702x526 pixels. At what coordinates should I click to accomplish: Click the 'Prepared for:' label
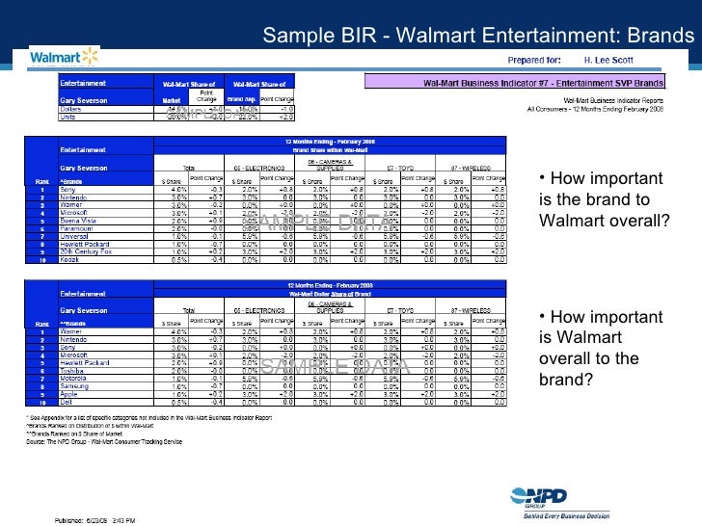coord(534,60)
